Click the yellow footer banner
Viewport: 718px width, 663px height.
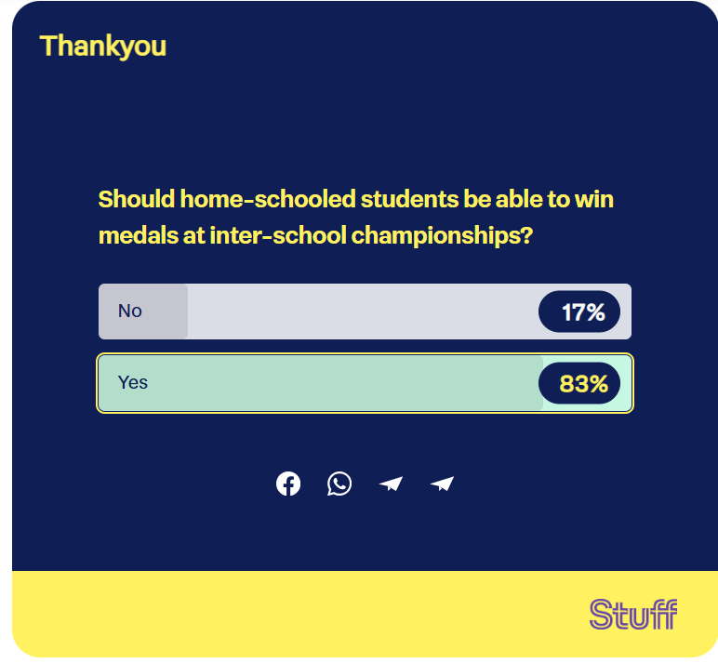(x=365, y=614)
